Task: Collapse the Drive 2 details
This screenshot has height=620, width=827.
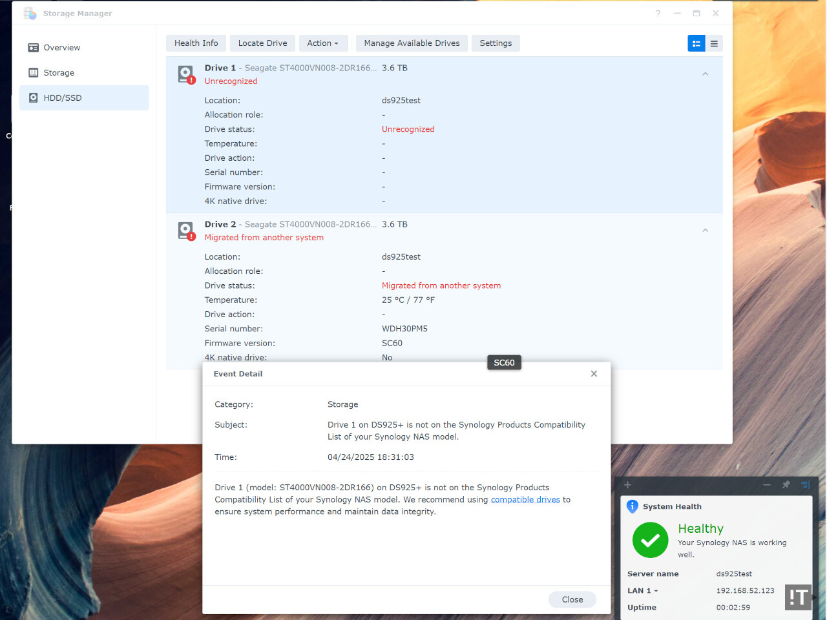Action: [x=705, y=231]
